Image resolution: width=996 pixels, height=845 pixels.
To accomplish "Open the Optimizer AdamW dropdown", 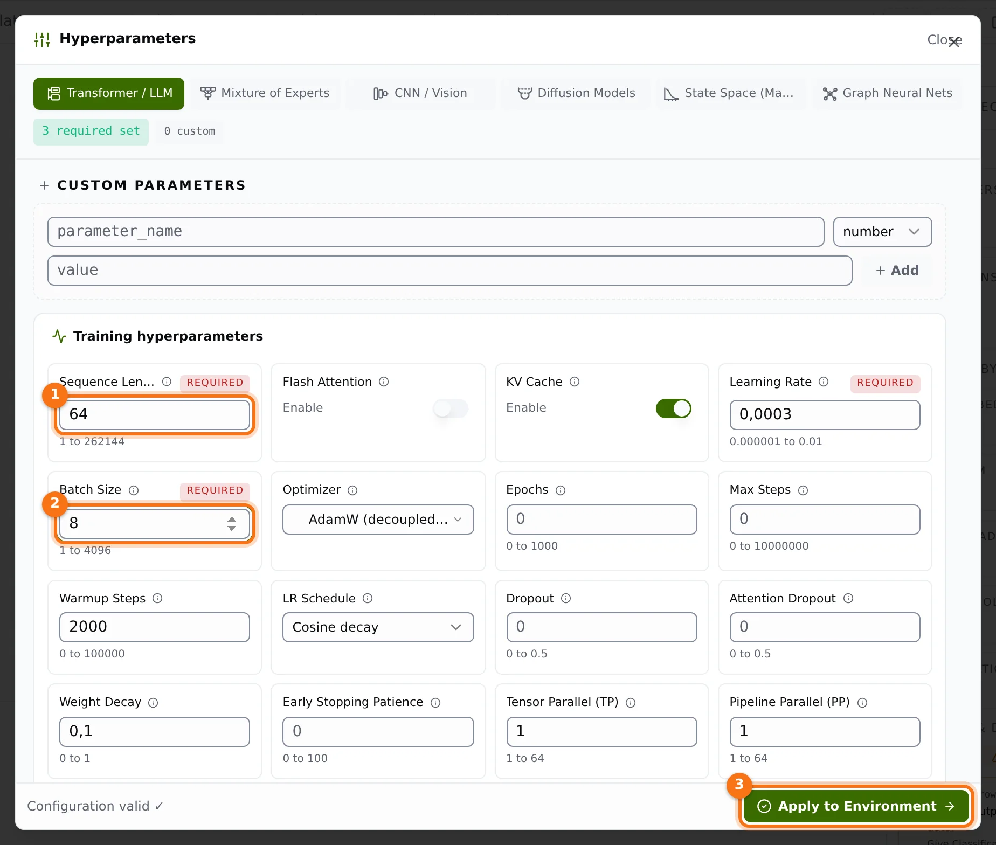I will (x=378, y=520).
